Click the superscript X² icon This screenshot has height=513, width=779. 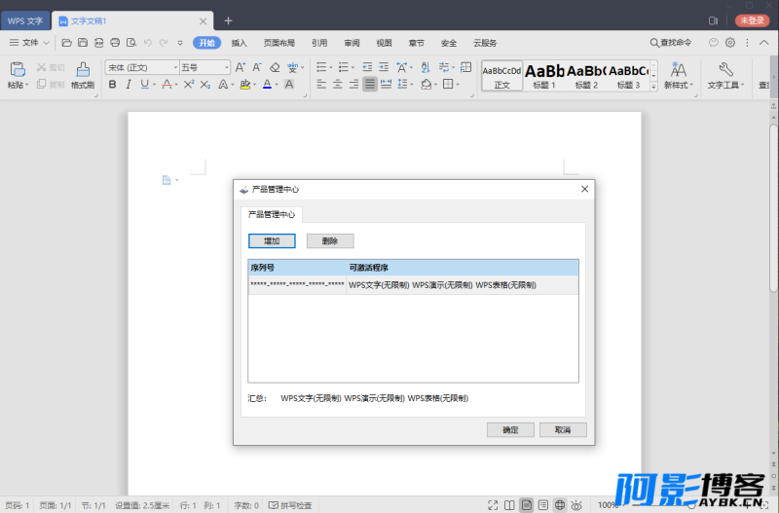click(x=188, y=85)
